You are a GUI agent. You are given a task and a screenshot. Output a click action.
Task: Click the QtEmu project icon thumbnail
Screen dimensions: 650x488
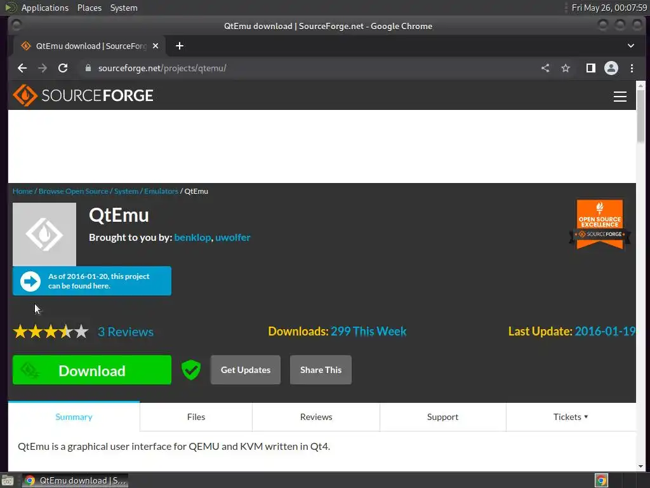pos(44,234)
